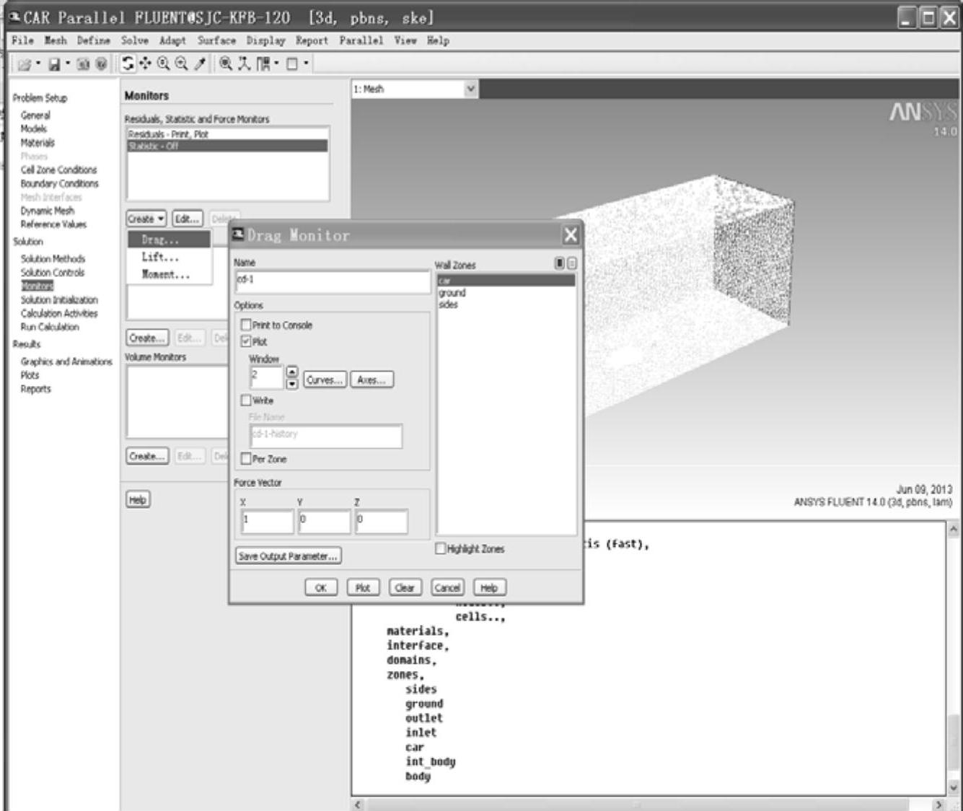Viewport: 963px width, 811px height.
Task: Click Cancel in Drag Monitor dialog
Action: coord(447,587)
